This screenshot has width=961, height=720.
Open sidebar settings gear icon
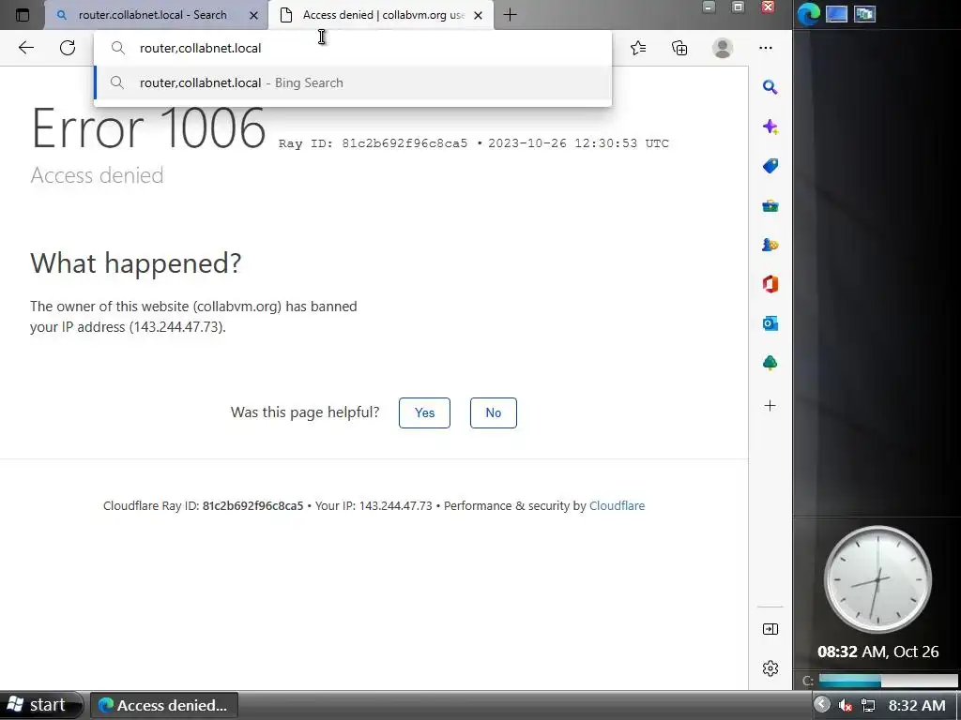[770, 667]
